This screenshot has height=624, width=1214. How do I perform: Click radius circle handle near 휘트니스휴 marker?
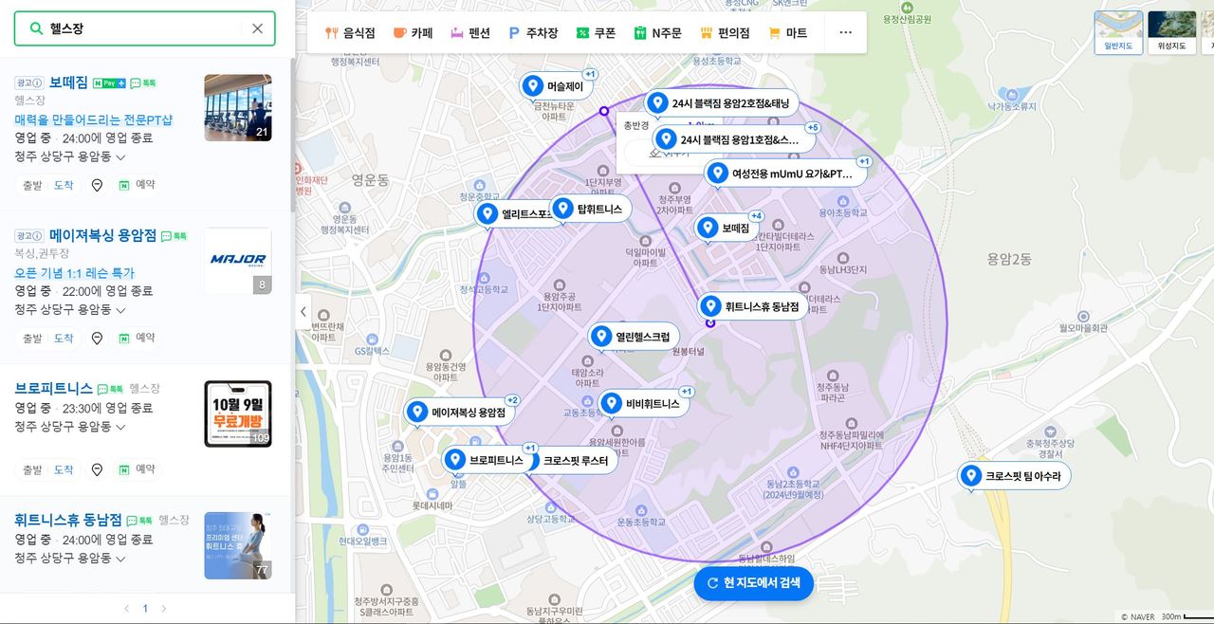coord(710,323)
